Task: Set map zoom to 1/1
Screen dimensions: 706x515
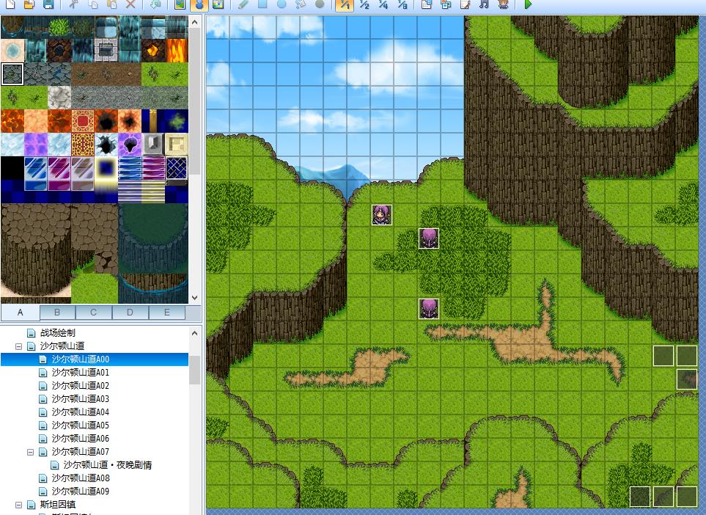Action: [345, 4]
